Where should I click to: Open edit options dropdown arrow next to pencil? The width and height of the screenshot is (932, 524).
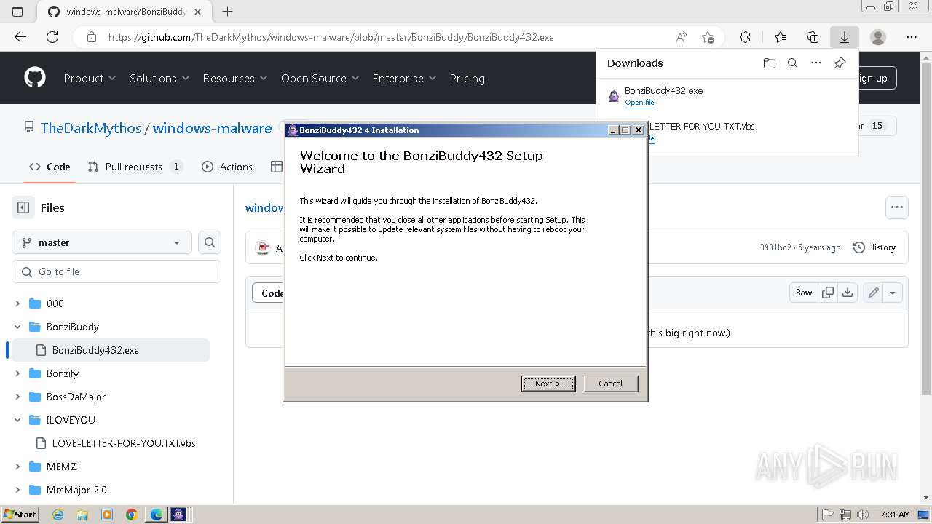(893, 293)
